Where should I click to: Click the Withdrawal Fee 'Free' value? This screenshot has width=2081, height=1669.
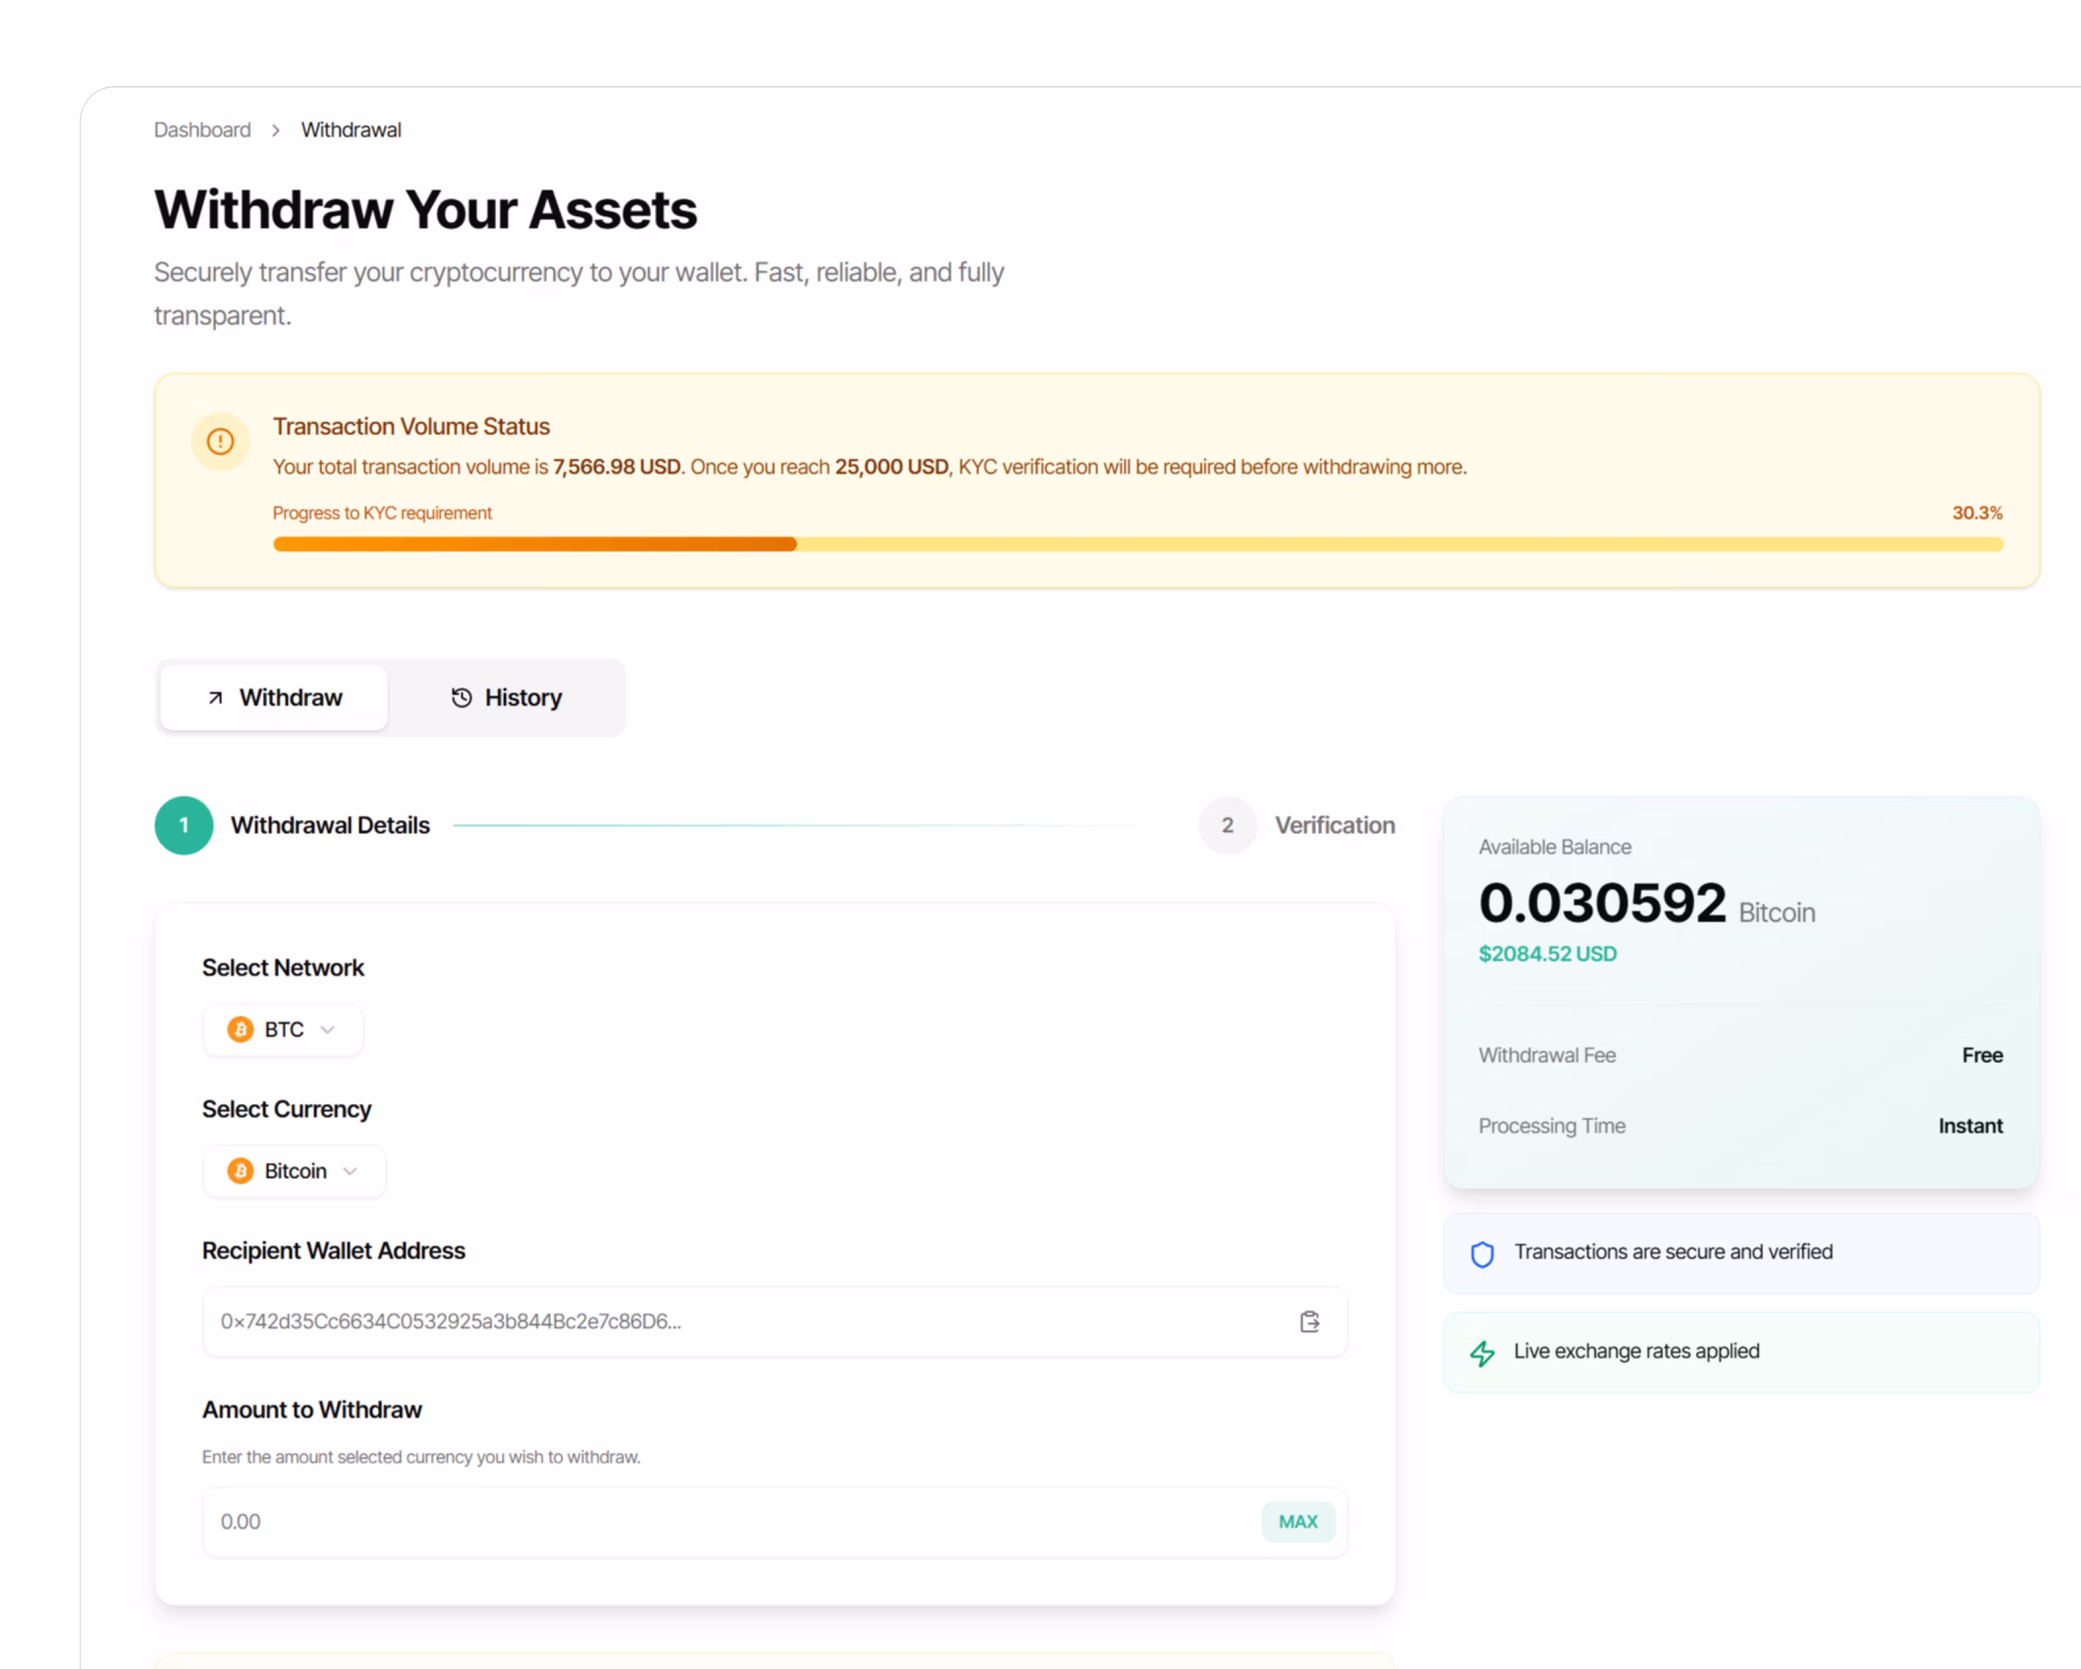[x=1982, y=1055]
